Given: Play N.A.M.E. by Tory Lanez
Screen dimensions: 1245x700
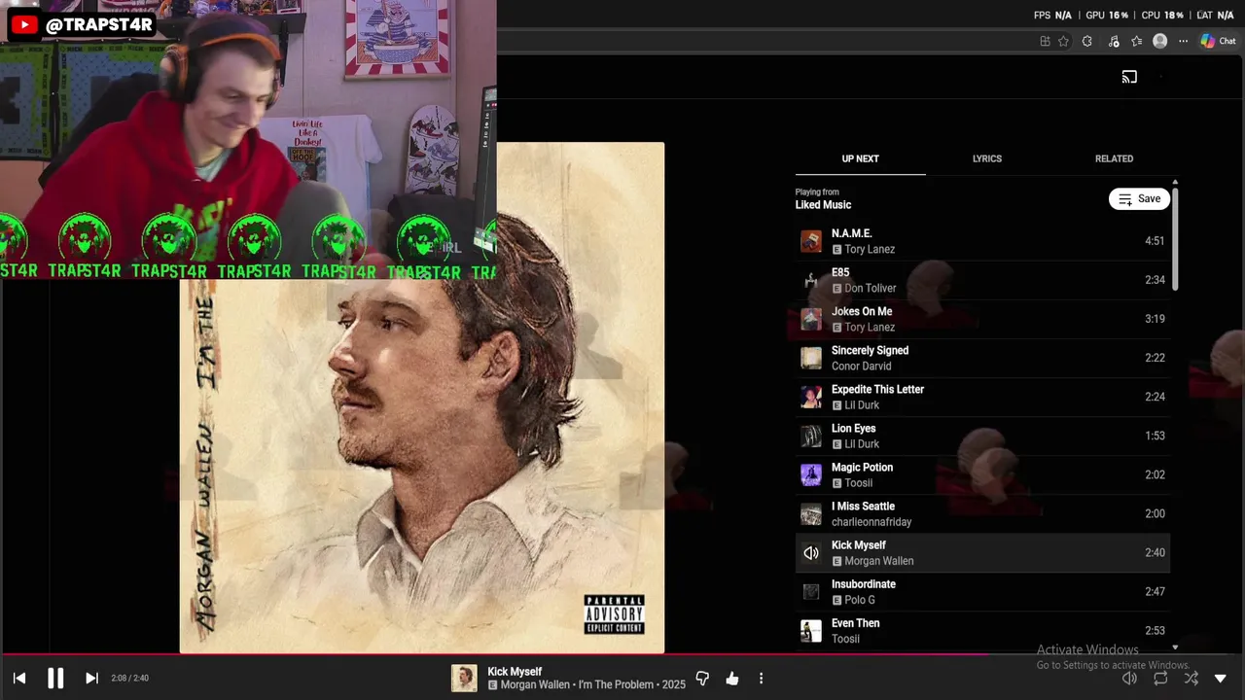Looking at the screenshot, I should click(x=982, y=241).
